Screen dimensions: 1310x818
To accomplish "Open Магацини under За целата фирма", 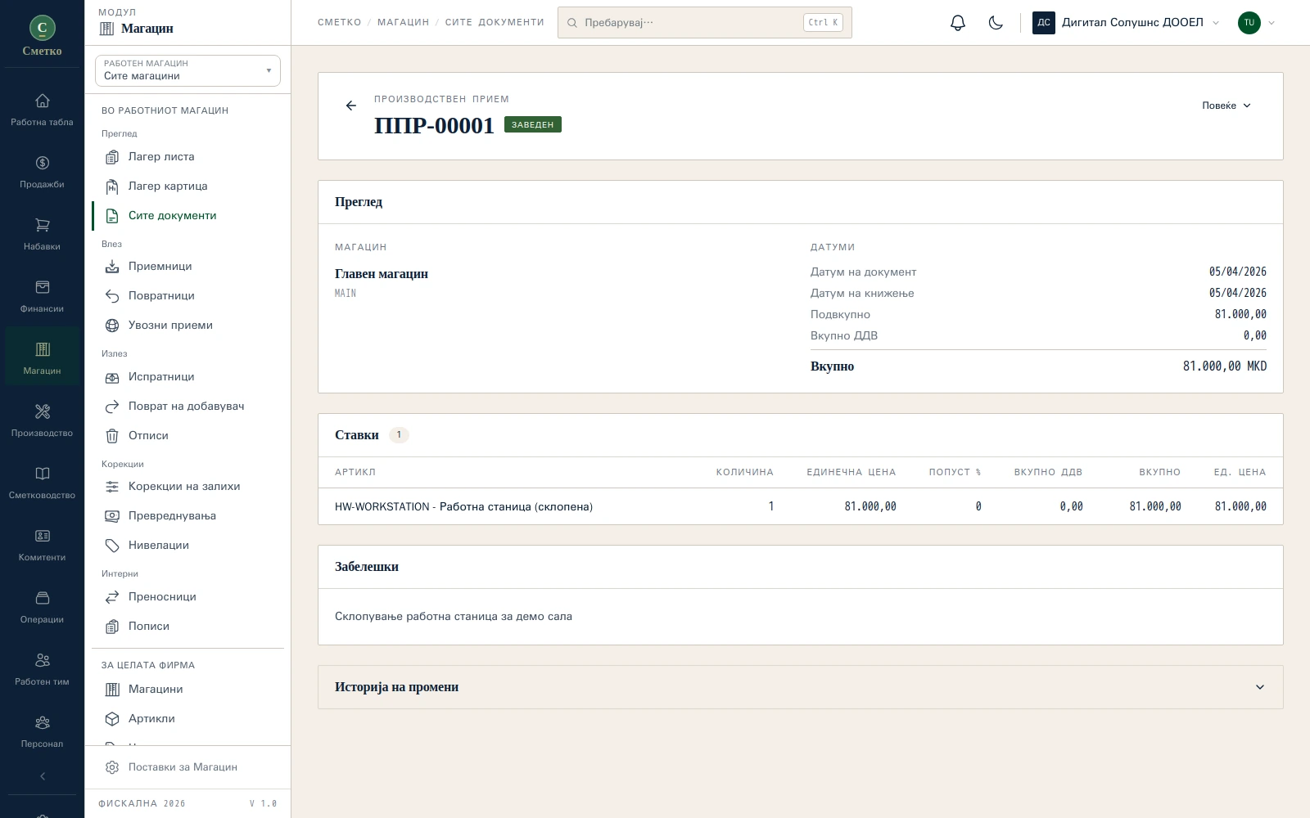I will point(187,690).
